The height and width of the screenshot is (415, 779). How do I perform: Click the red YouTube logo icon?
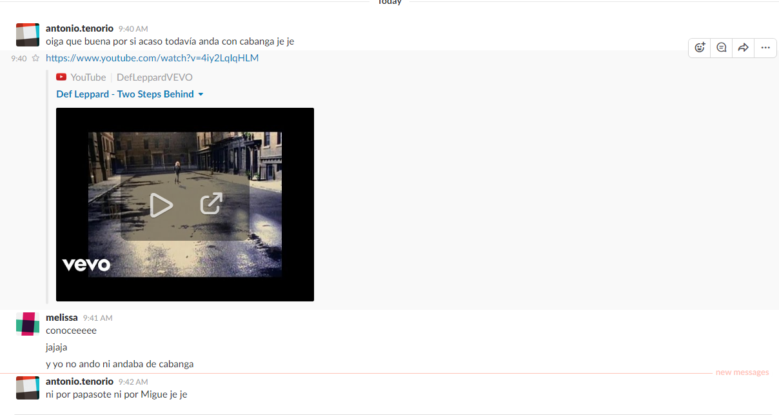click(61, 77)
